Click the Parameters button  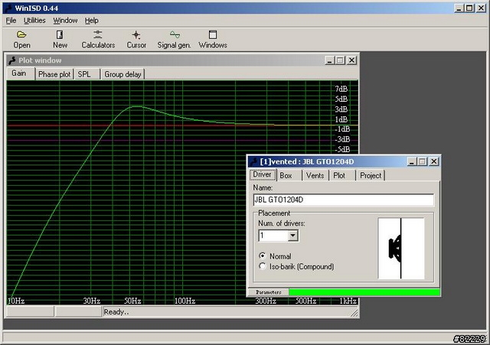(268, 292)
